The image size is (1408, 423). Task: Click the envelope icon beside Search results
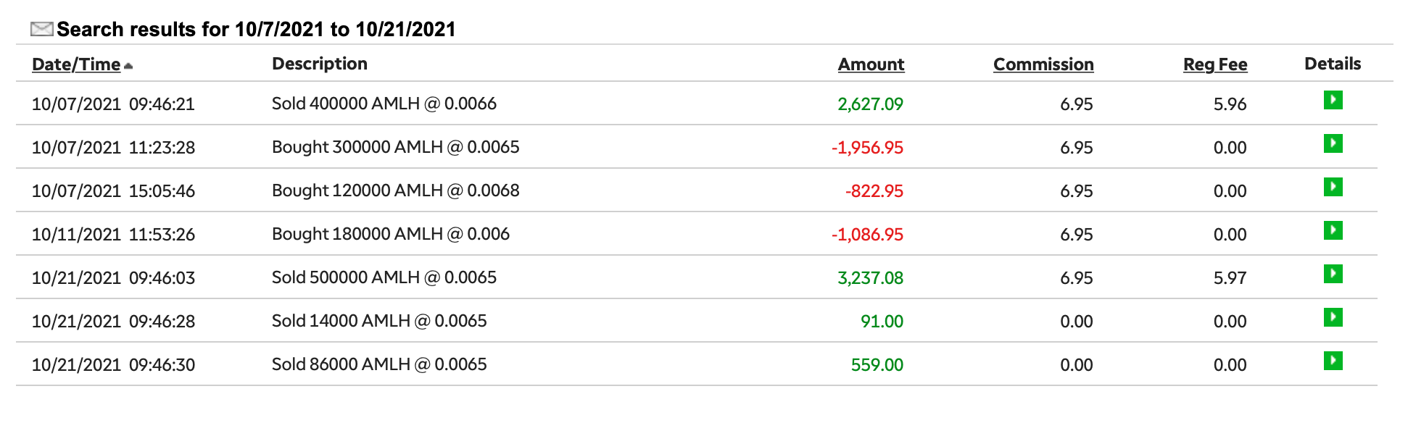41,29
